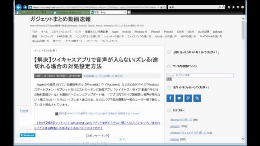Focus the Google カスタム検索 input field
The width and height of the screenshot is (260, 146).
tap(200, 75)
